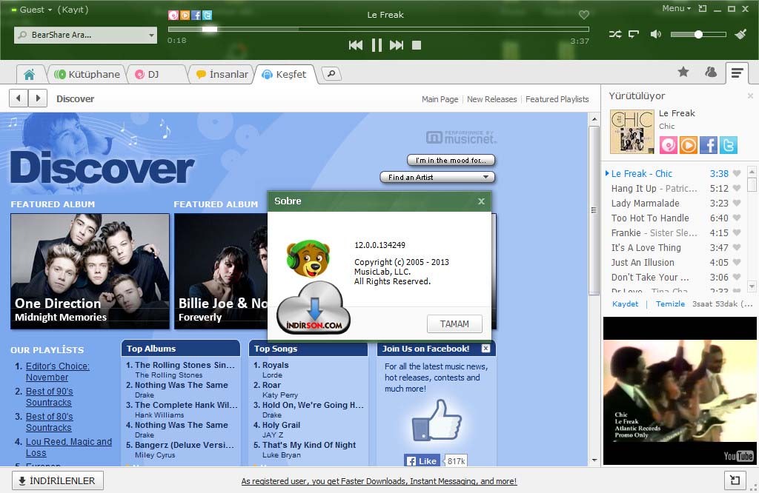Click Kaydet to save playlist
The image size is (759, 493).
625,304
